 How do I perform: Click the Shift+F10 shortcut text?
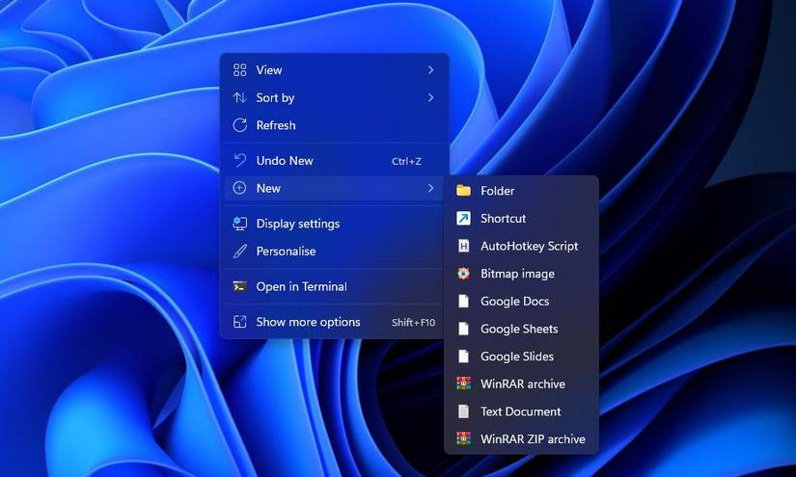(x=413, y=323)
